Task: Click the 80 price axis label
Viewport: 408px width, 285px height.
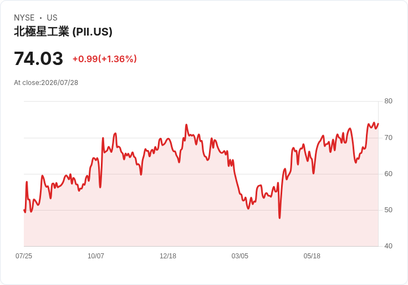Action: pos(388,101)
